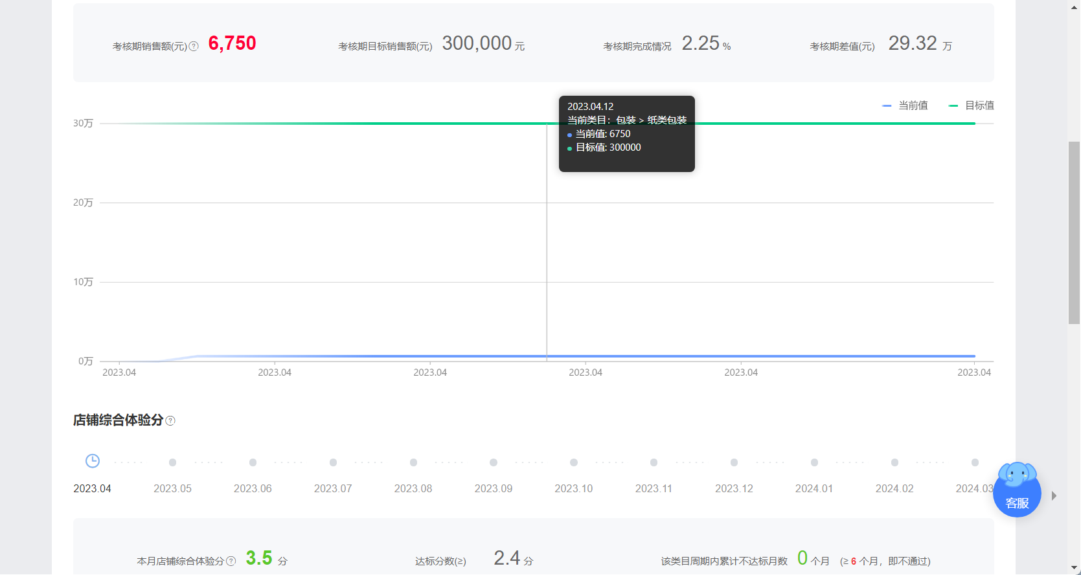Click the scrollbar down arrow
Viewport: 1081px width, 575px height.
(1074, 569)
